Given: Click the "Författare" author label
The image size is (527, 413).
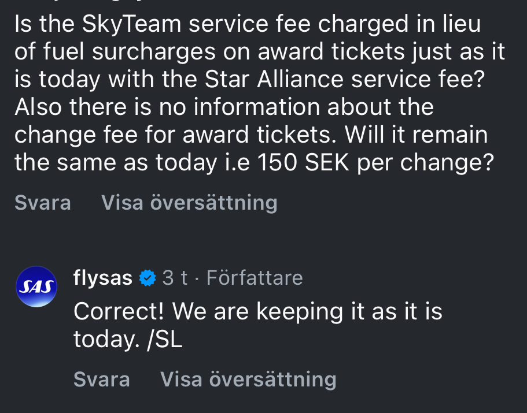Looking at the screenshot, I should (x=255, y=278).
